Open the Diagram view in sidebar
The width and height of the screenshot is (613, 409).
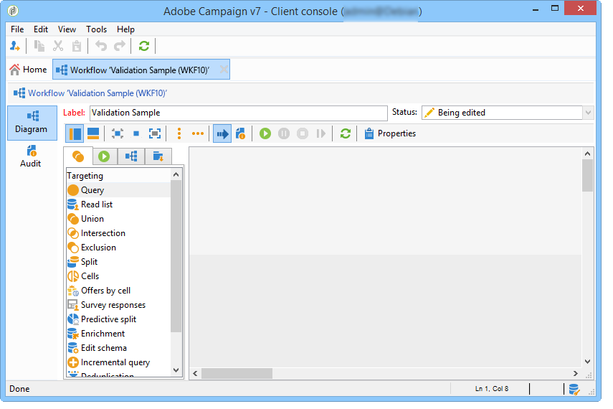click(x=32, y=123)
